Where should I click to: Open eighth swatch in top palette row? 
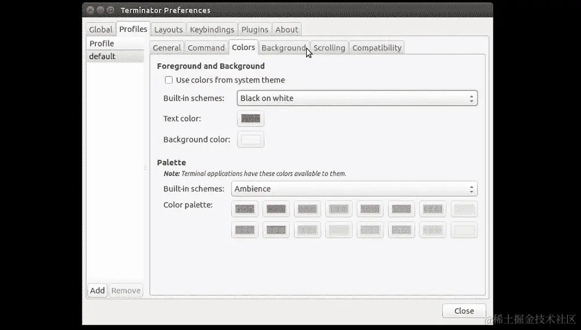(x=464, y=209)
